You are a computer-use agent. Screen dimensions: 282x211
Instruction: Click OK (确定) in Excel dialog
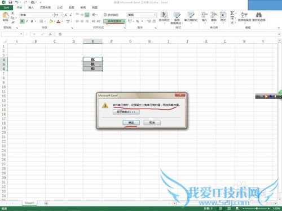tap(131, 123)
